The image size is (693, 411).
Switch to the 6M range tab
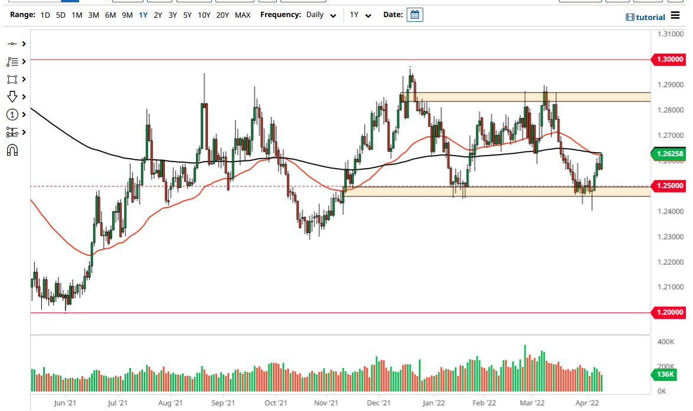(109, 15)
